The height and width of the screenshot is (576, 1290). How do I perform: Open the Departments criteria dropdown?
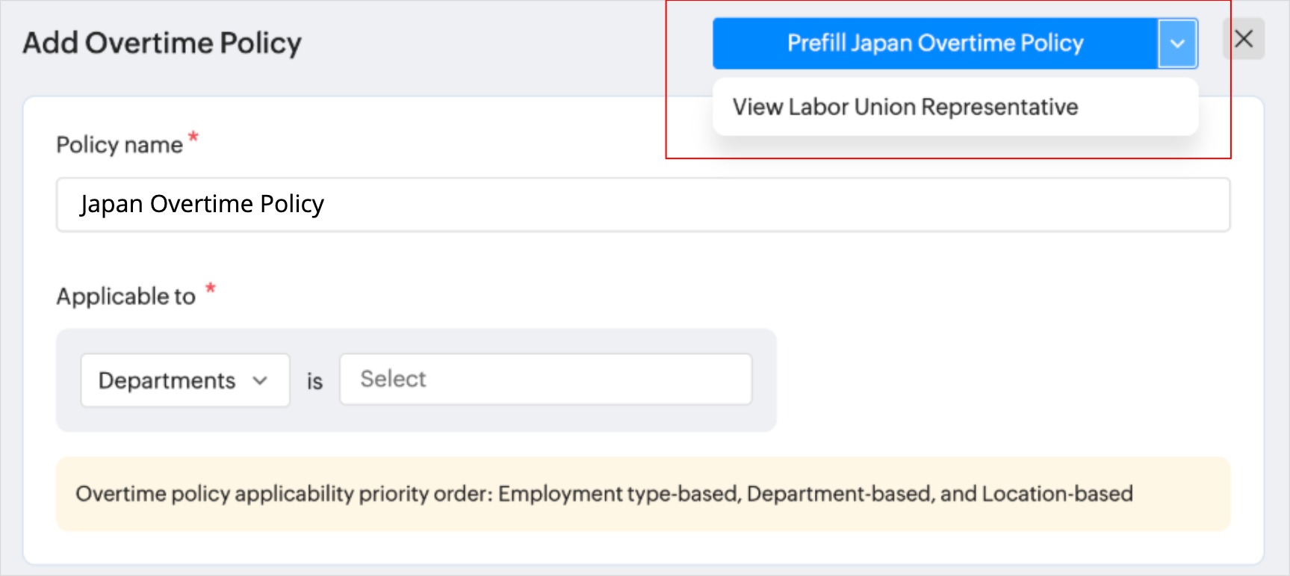click(x=185, y=380)
